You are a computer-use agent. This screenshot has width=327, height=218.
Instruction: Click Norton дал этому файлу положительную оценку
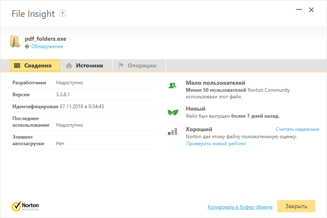tap(241, 137)
